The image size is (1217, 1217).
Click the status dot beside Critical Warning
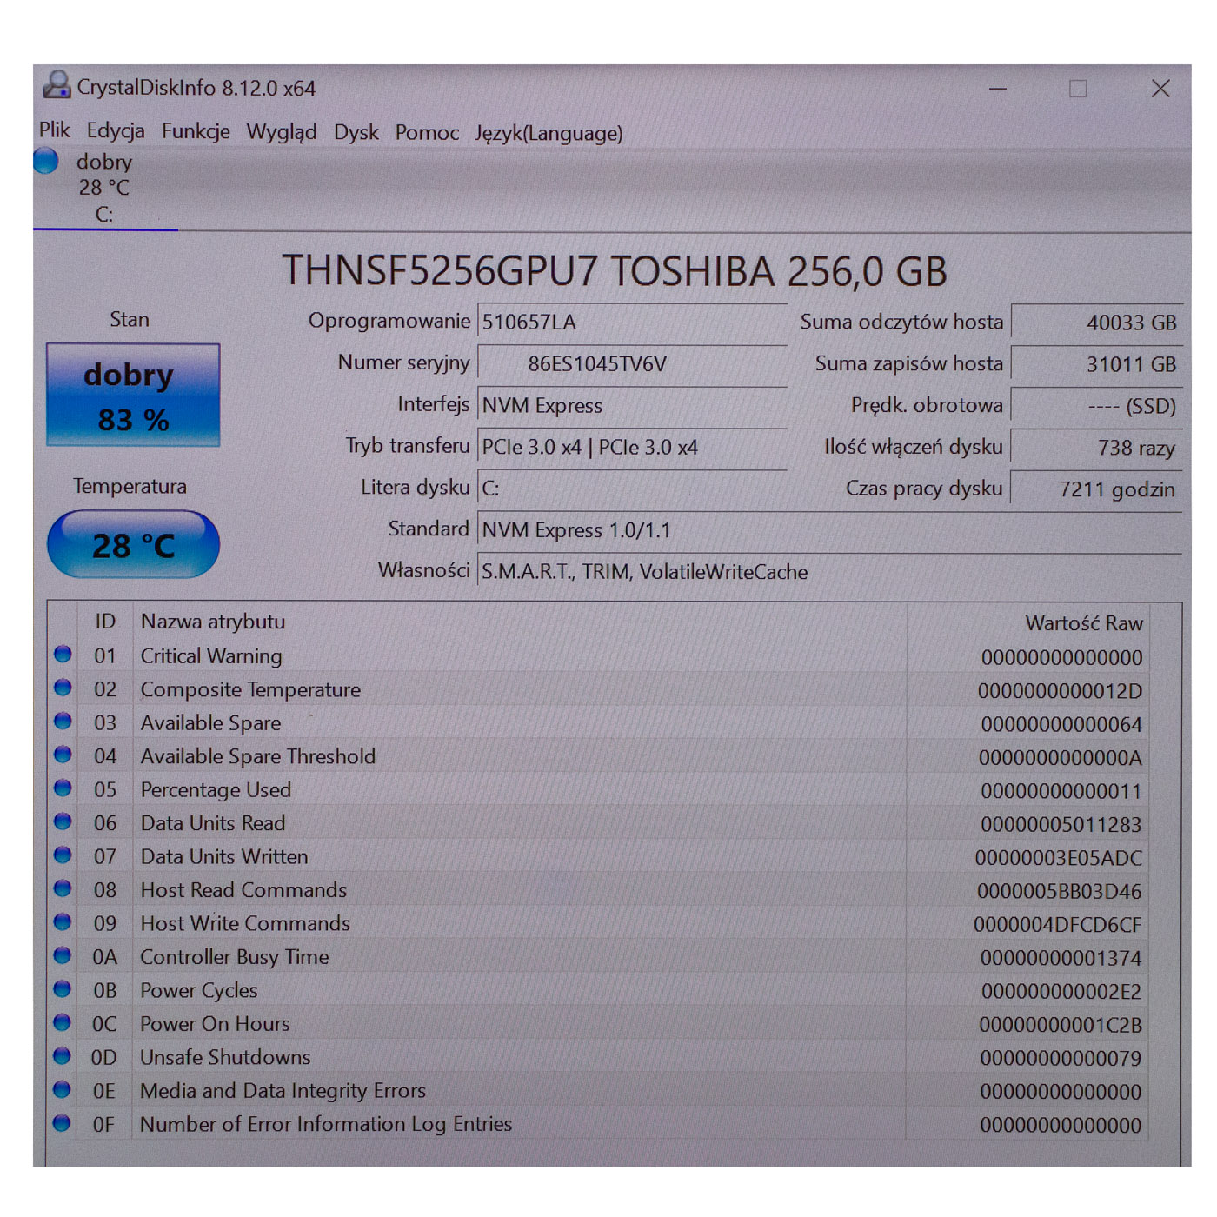point(63,655)
